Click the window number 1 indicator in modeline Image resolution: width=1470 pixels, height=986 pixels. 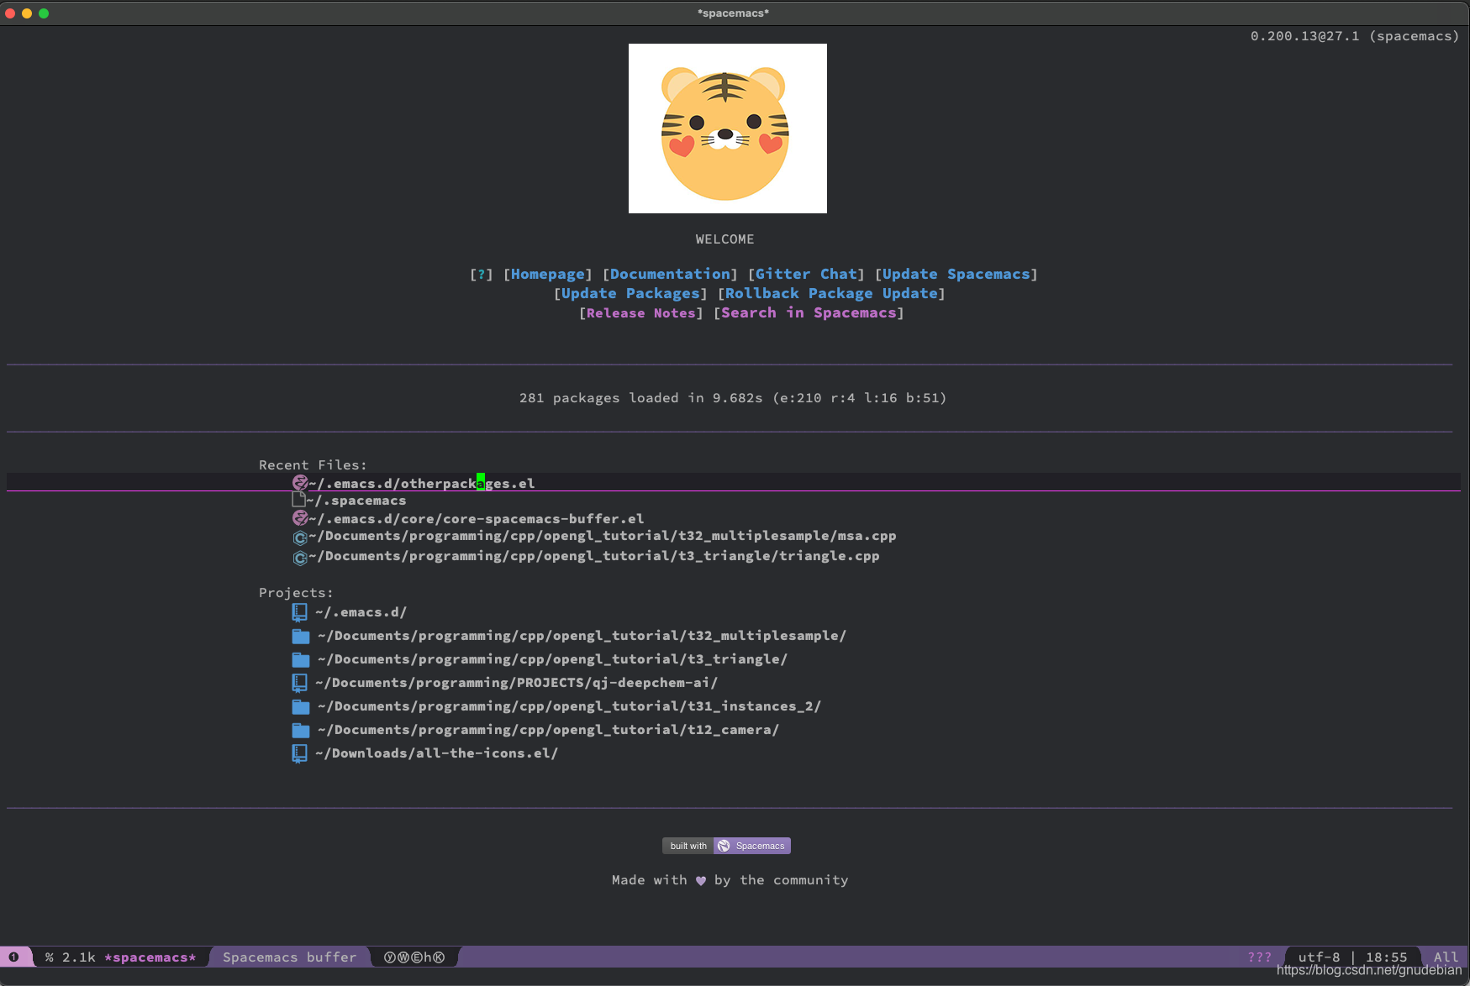(x=14, y=957)
